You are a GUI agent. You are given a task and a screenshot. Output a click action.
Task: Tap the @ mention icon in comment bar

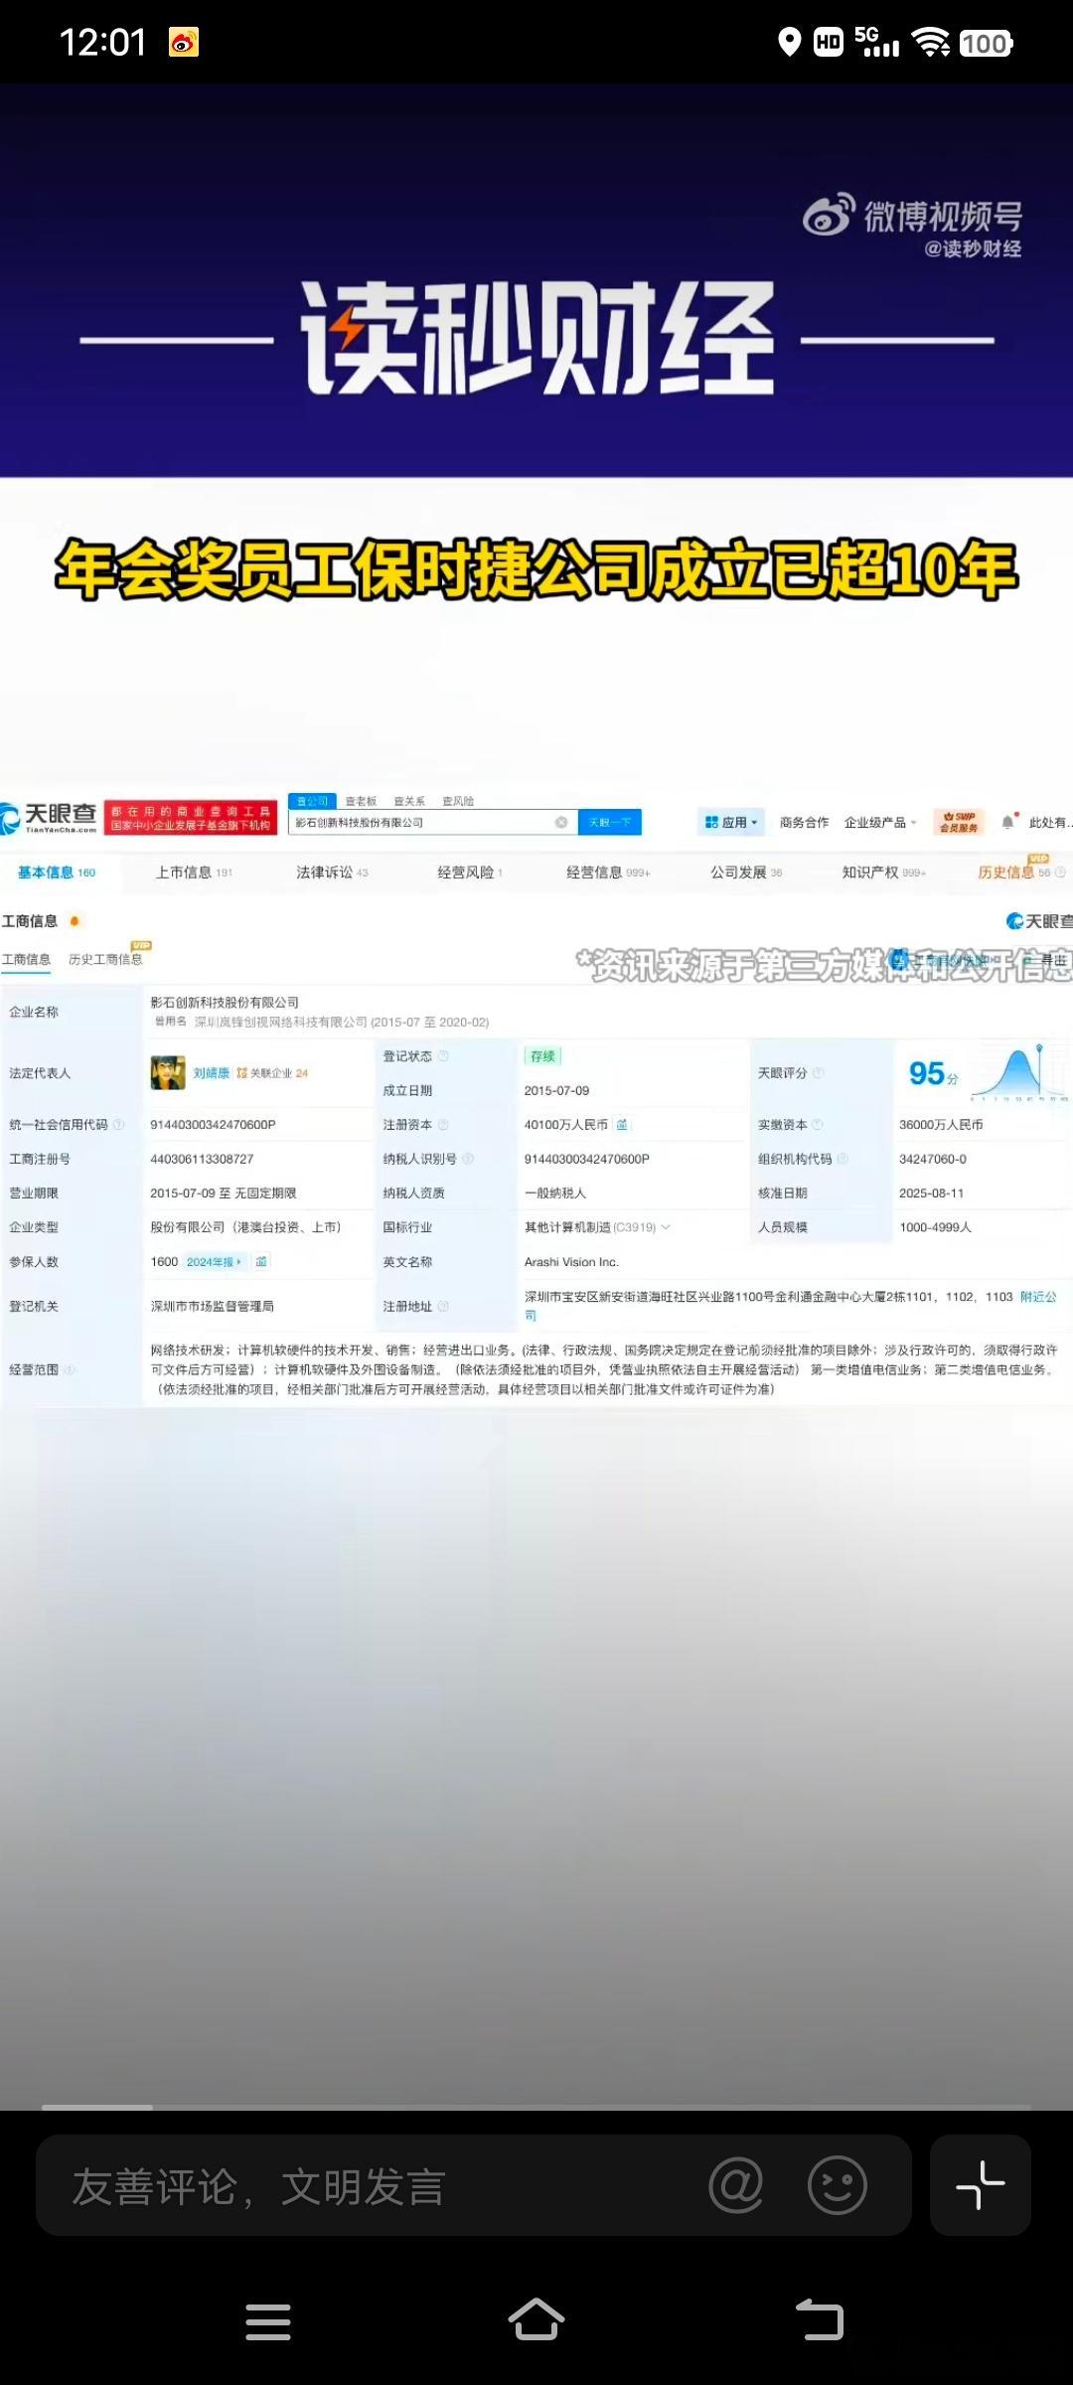tap(736, 2184)
